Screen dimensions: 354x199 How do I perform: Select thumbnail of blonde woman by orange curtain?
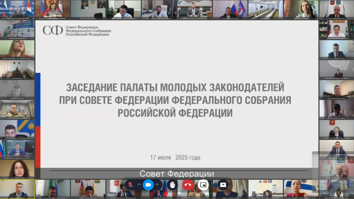point(301,9)
